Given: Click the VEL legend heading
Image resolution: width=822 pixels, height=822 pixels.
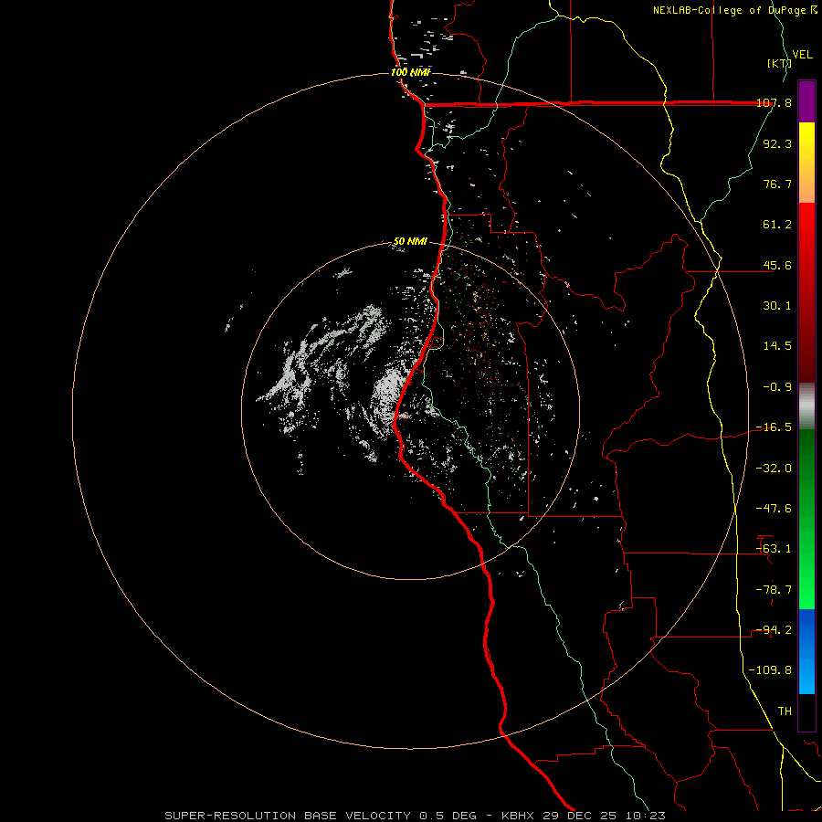Looking at the screenshot, I should (x=803, y=55).
